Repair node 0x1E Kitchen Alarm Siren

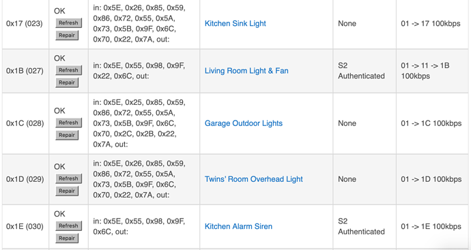(67, 238)
